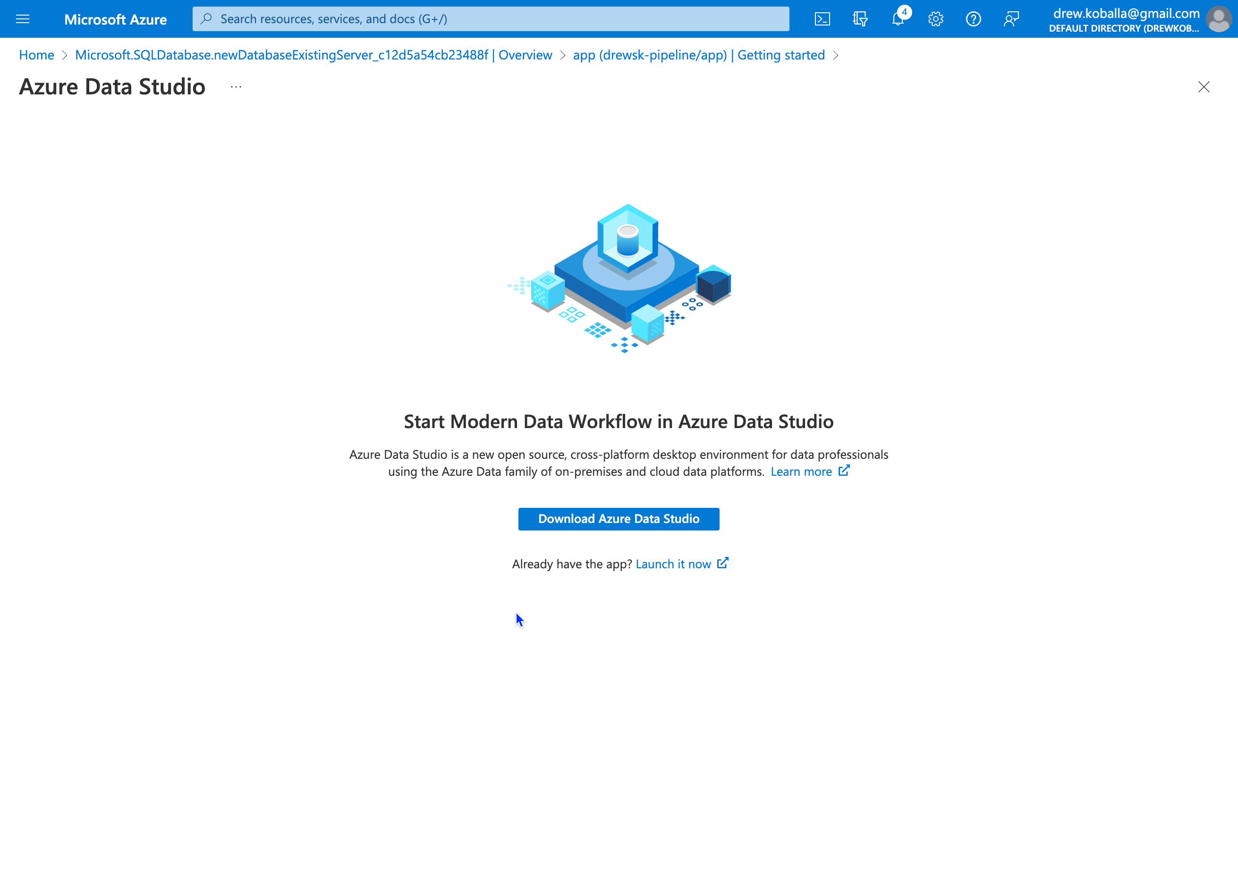This screenshot has width=1238, height=893.
Task: Click Launch it now link
Action: click(674, 564)
